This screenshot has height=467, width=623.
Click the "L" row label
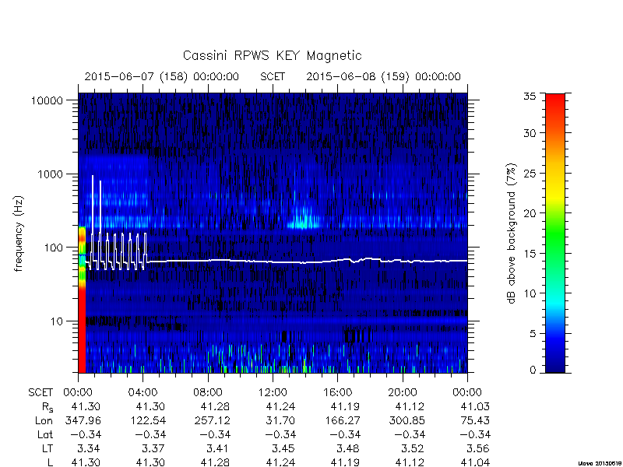point(50,462)
